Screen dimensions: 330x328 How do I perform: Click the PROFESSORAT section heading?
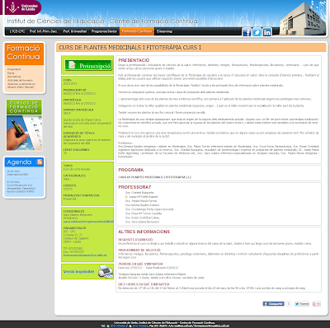click(x=134, y=187)
